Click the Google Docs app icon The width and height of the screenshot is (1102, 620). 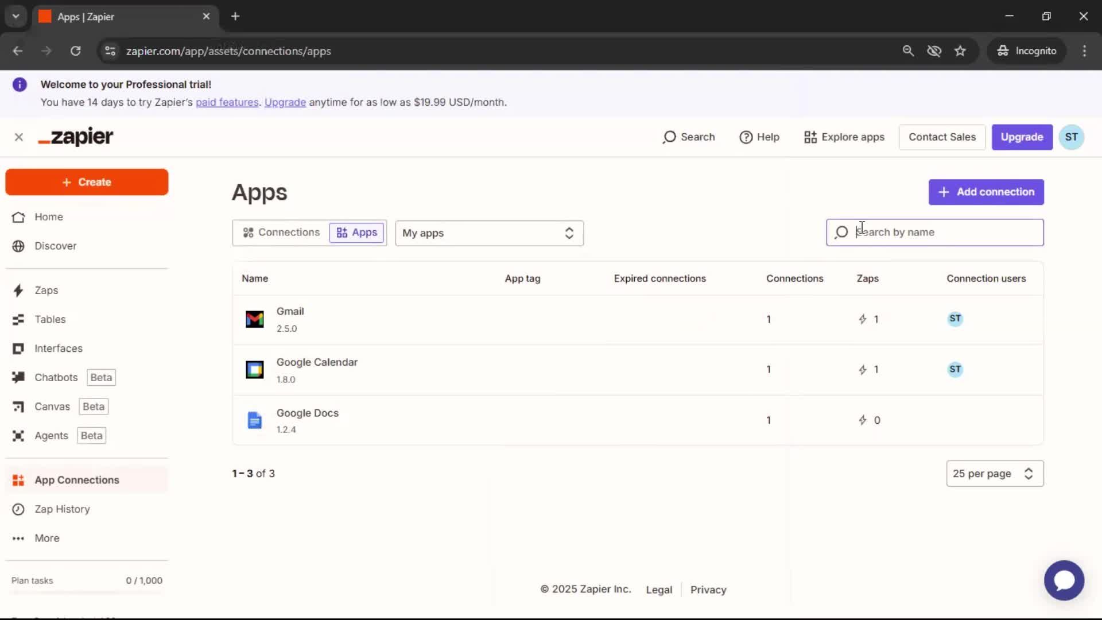255,420
